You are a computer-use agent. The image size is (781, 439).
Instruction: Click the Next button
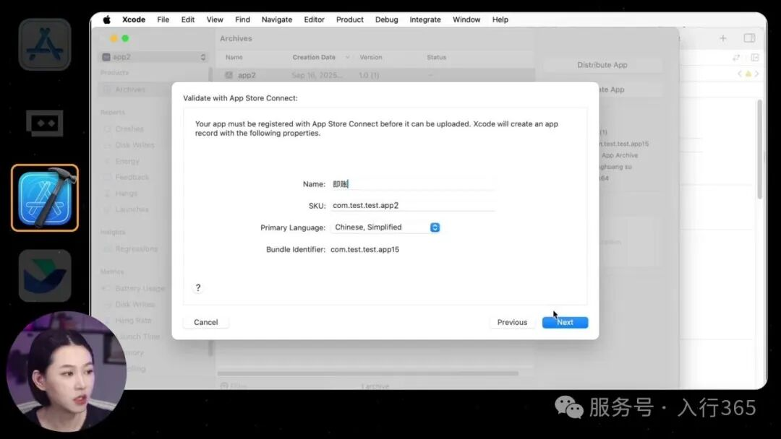coord(565,322)
